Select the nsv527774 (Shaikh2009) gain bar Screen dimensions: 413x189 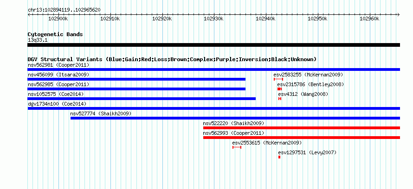click(x=235, y=118)
